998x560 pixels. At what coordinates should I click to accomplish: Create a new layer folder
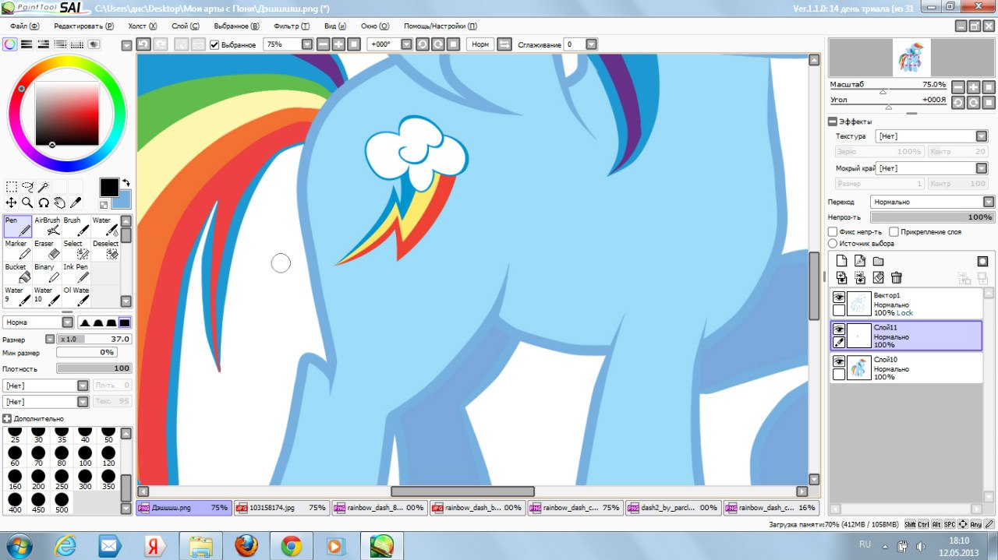pos(878,261)
